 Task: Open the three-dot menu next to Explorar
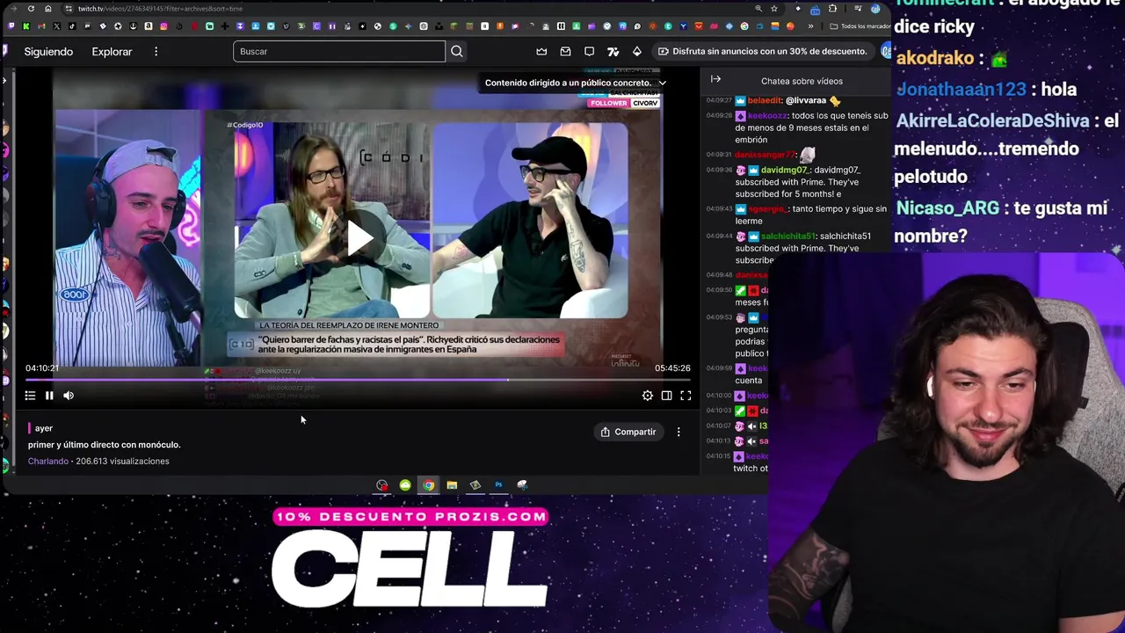pyautogui.click(x=156, y=52)
